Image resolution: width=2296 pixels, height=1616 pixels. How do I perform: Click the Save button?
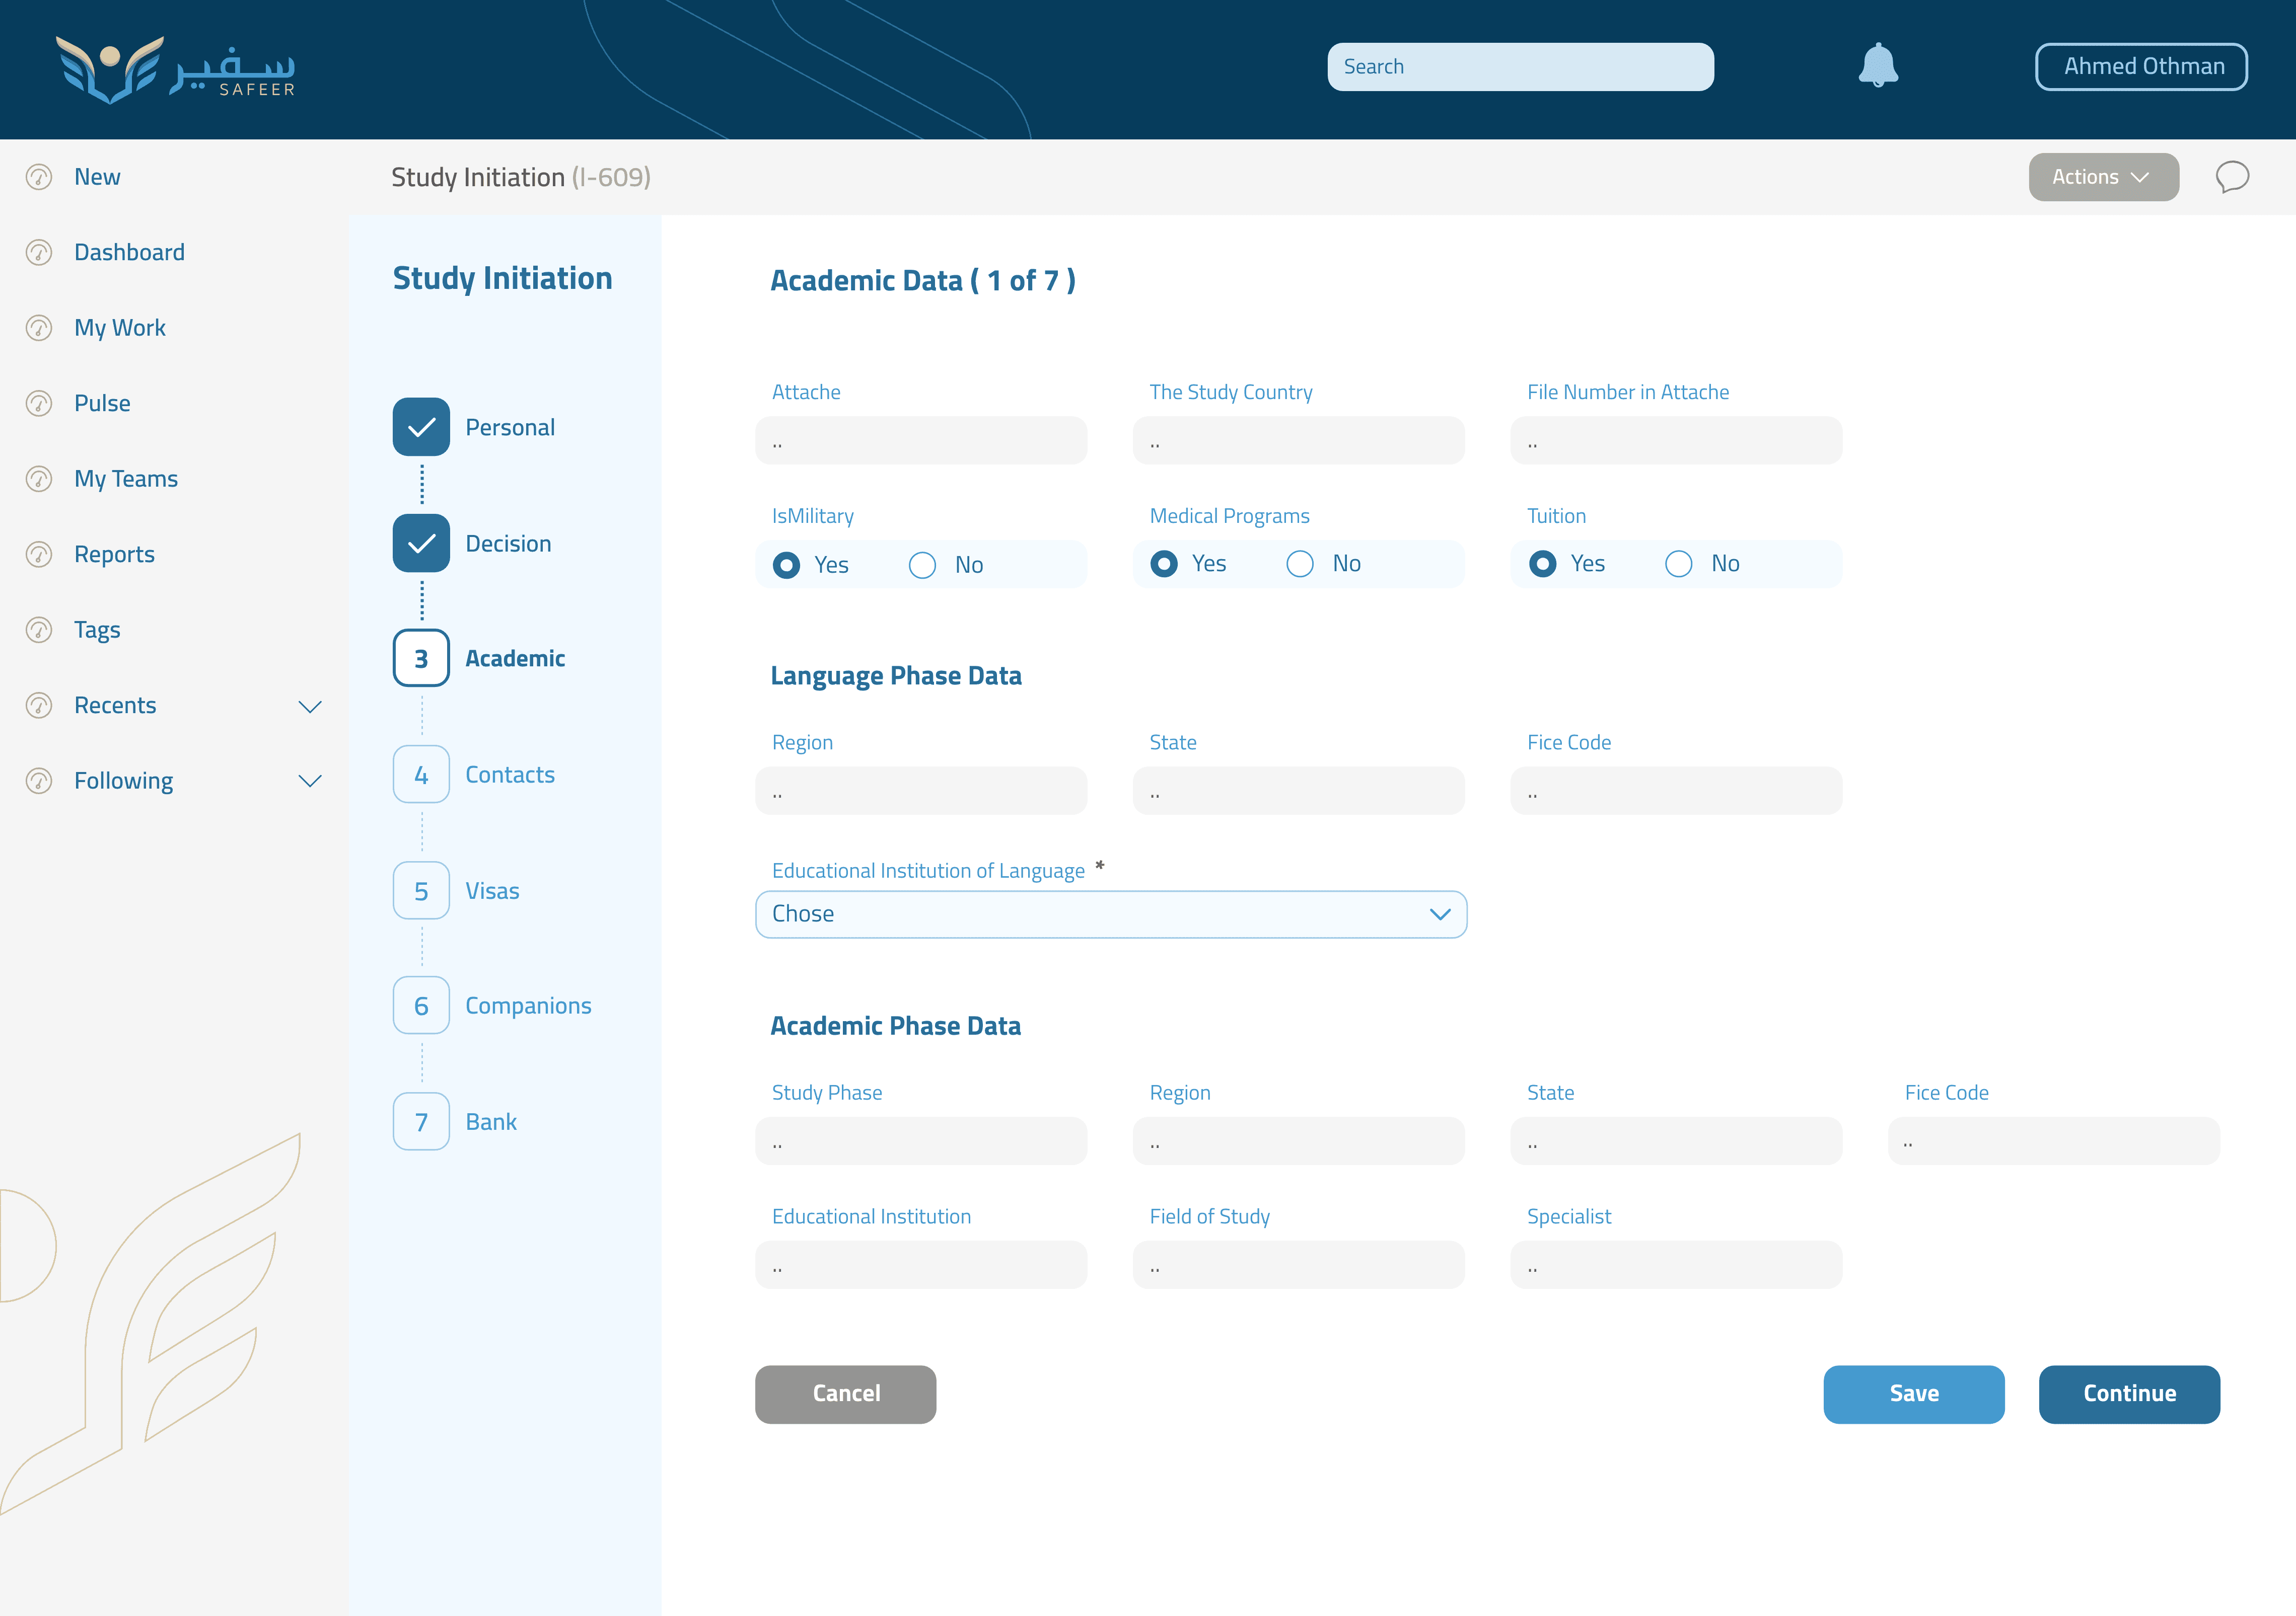click(1913, 1394)
